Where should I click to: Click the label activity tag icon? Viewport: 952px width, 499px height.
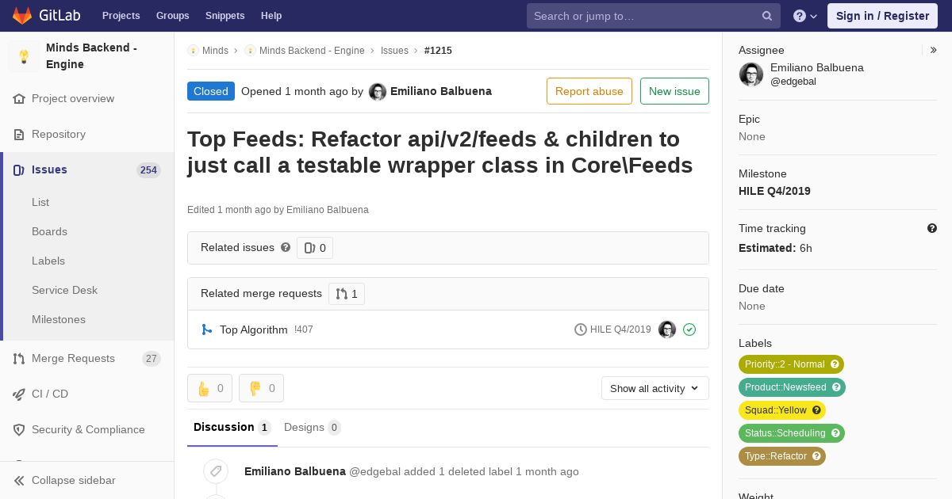tap(215, 471)
